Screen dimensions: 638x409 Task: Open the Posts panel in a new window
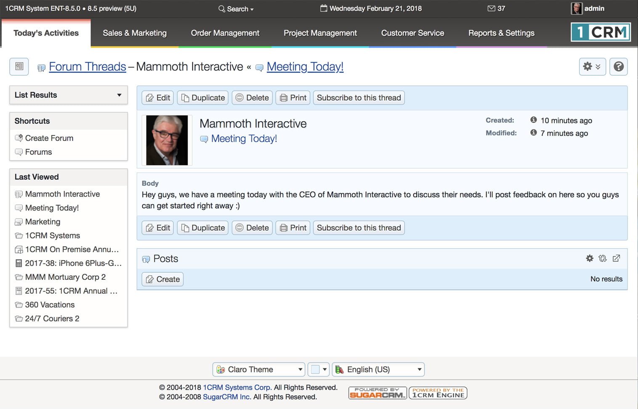coord(616,258)
